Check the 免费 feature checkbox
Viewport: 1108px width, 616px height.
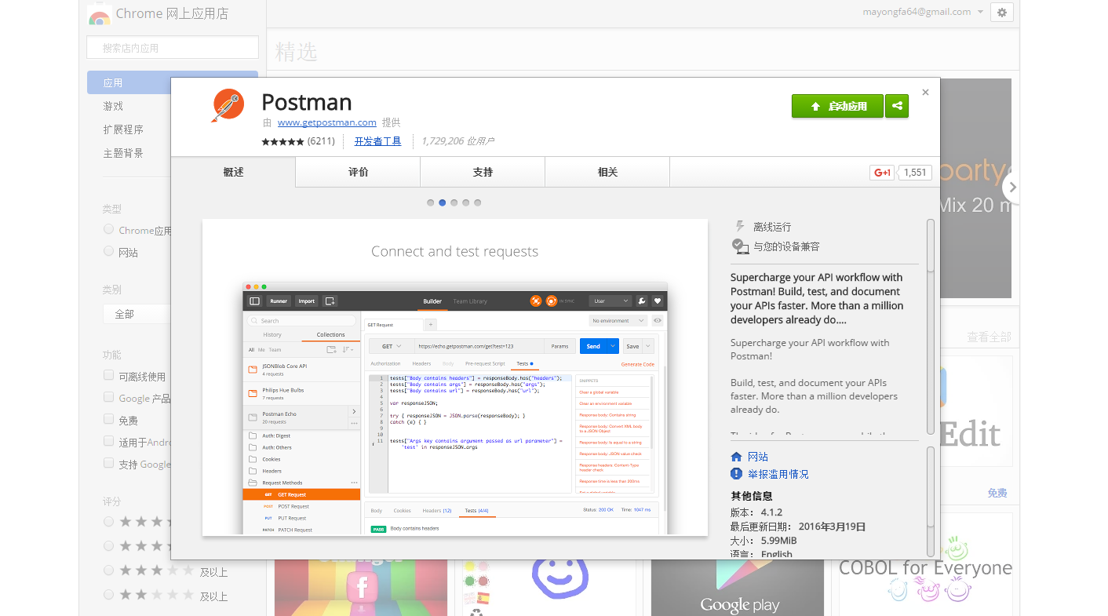pos(109,420)
